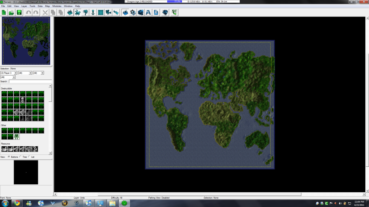Image resolution: width=369 pixels, height=207 pixels.
Task: Redo the last undone action
Action: (36, 13)
